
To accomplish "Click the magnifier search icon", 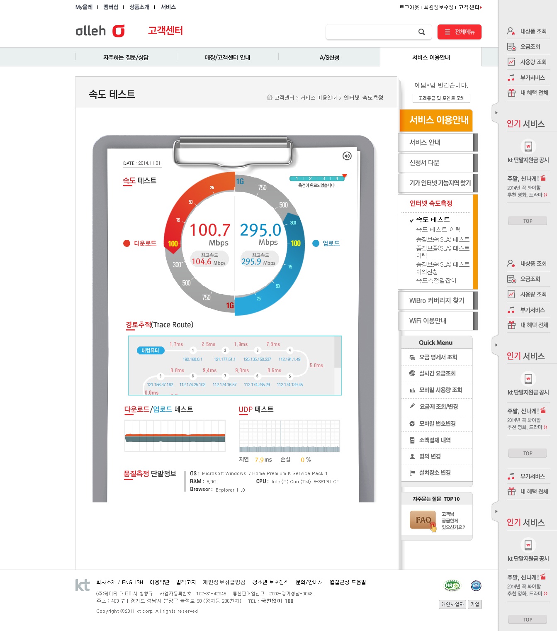I will (421, 32).
